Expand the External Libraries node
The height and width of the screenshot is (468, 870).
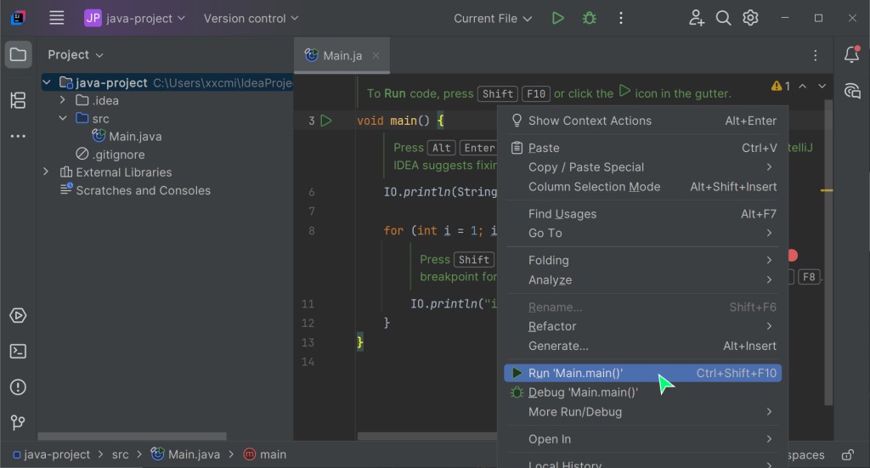[x=46, y=172]
